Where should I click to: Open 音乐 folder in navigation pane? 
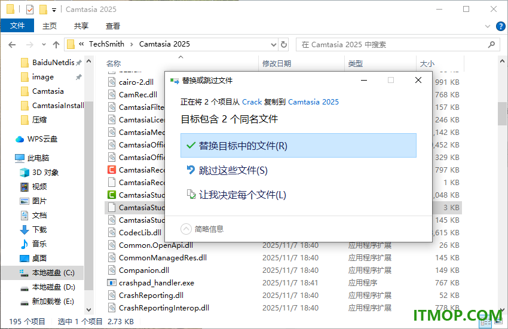(x=33, y=244)
